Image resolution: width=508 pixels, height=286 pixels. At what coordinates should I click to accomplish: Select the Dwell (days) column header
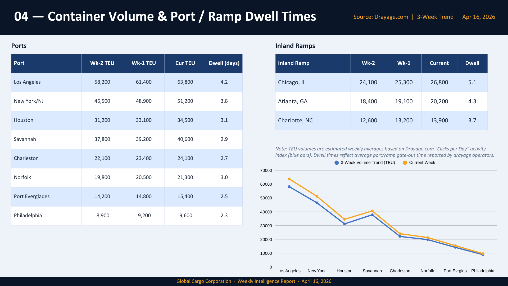point(224,63)
